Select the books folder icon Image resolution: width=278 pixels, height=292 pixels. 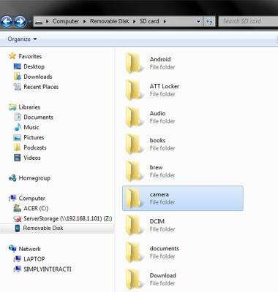[x=133, y=144]
